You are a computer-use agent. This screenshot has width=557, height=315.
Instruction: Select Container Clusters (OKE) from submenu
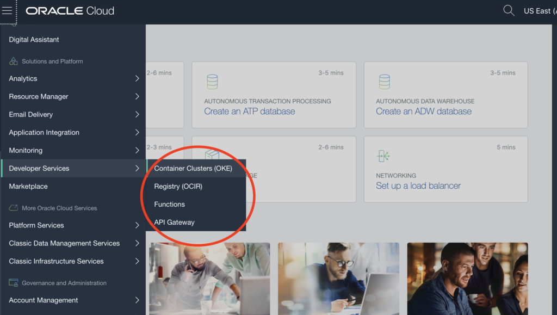[193, 169]
